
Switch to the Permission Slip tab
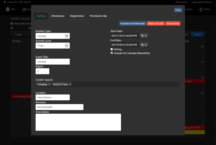click(98, 16)
